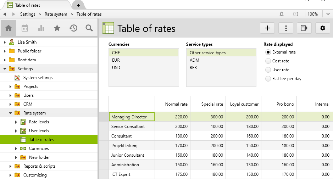The height and width of the screenshot is (179, 333).
Task: Expand the Currencies tree node
Action: 16,149
